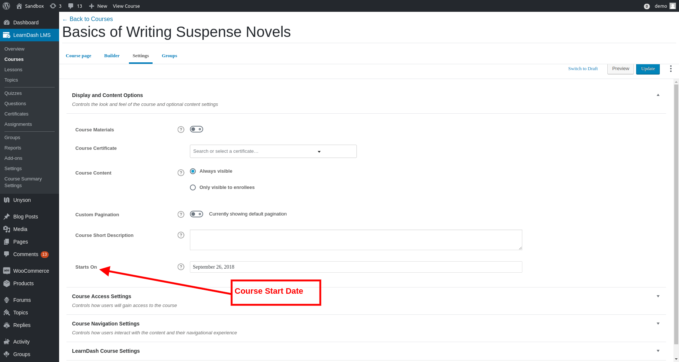The image size is (679, 362).
Task: Click the Starts On date field
Action: coord(355,267)
